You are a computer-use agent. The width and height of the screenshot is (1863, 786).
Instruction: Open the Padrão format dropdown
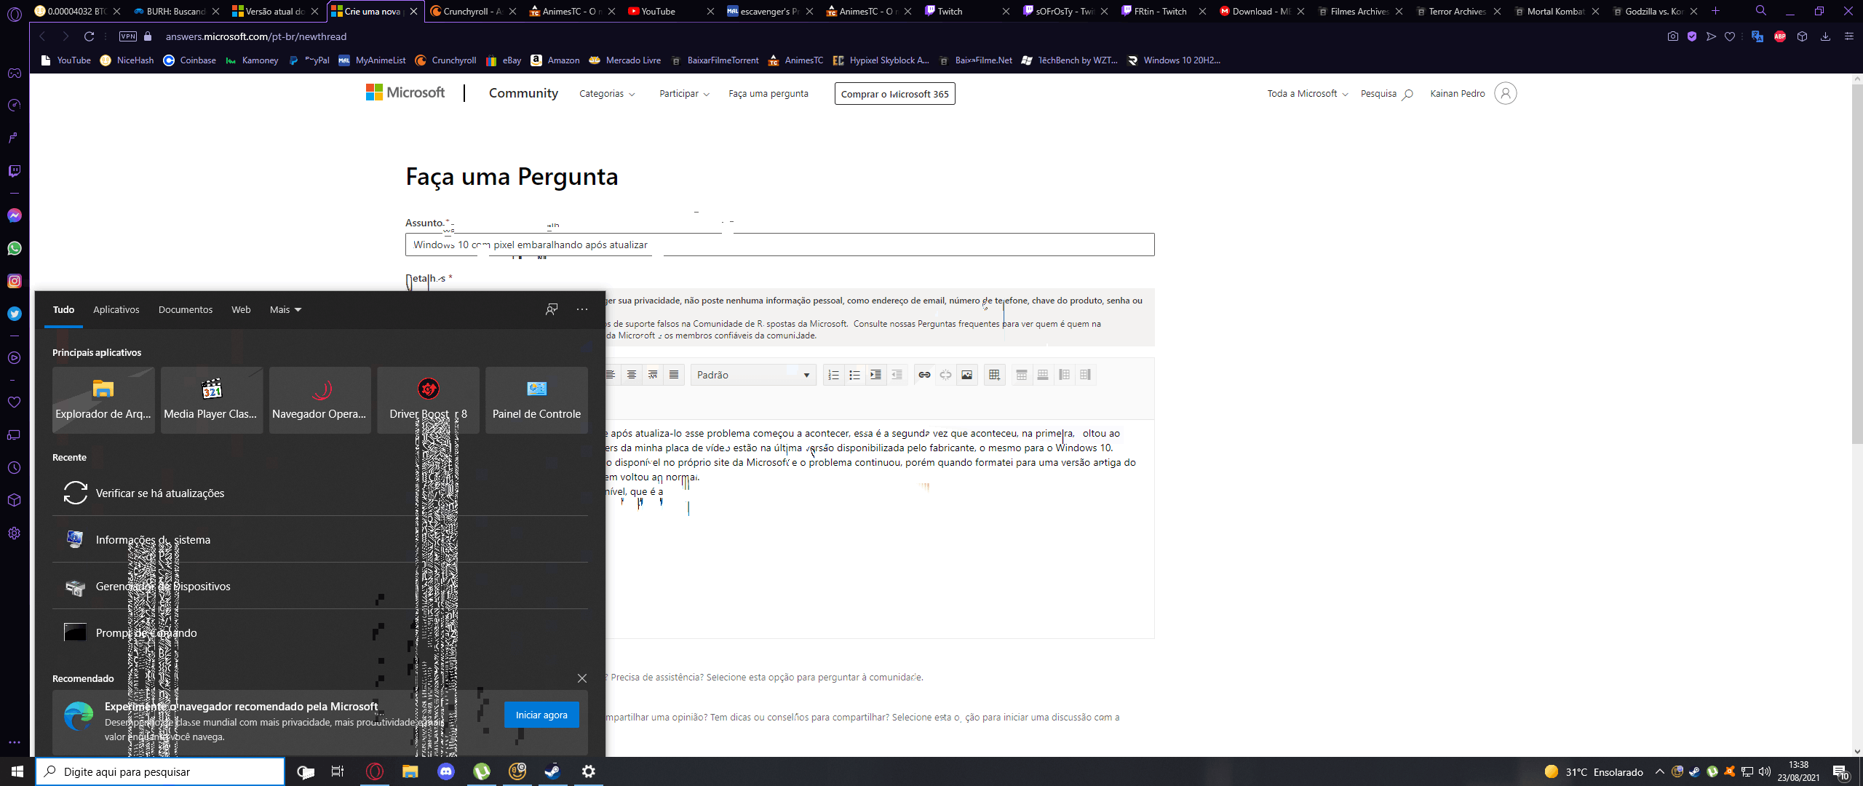pyautogui.click(x=753, y=375)
